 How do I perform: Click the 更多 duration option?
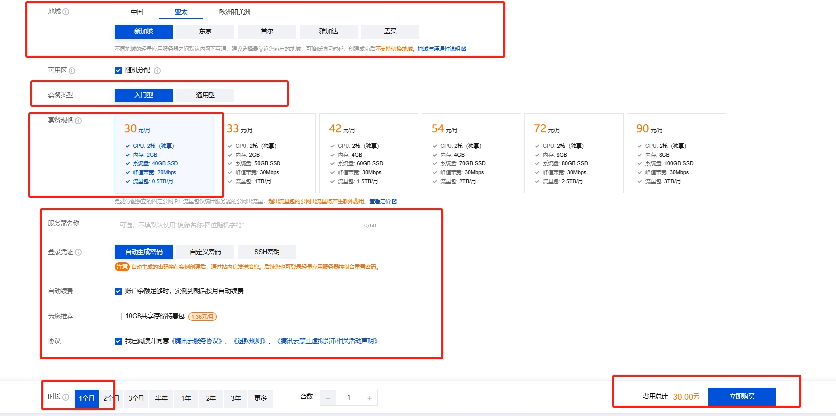pos(260,399)
